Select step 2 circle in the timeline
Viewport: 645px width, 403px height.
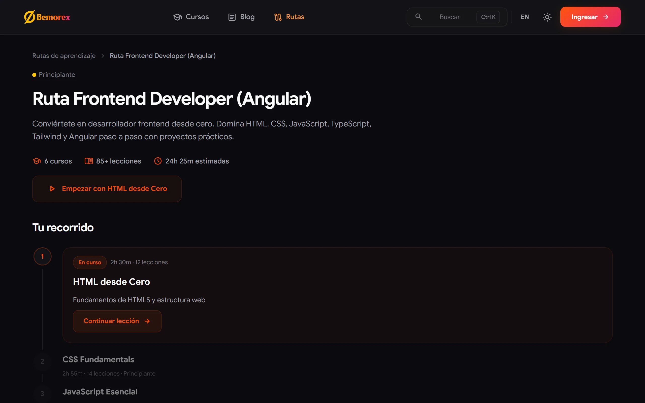pyautogui.click(x=42, y=361)
